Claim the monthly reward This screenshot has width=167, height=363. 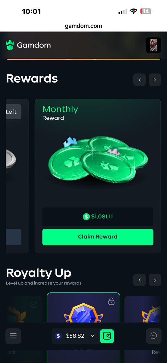[98, 237]
